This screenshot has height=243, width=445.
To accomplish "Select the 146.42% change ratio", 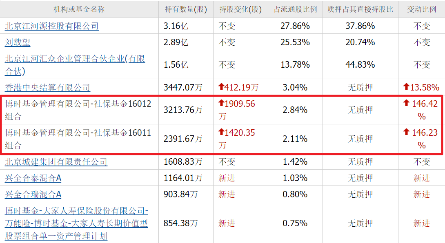I will [x=421, y=110].
